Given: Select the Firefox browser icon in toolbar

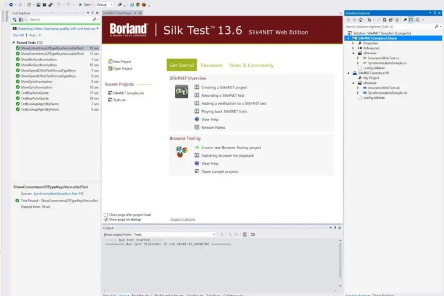Looking at the screenshot, I should click(x=144, y=5).
